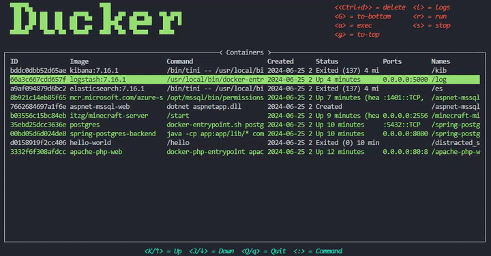Viewport: 491px width, 256px height.
Task: Click the docker-php-entrypoint apac command cell
Action: 215,152
